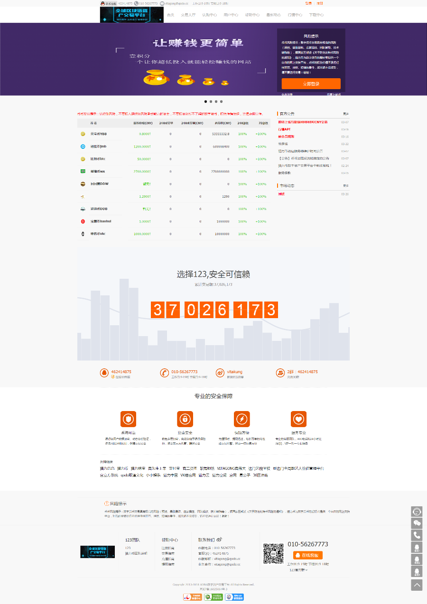
Task: Click the 2700000000 market value in wx row
Action: click(x=220, y=171)
